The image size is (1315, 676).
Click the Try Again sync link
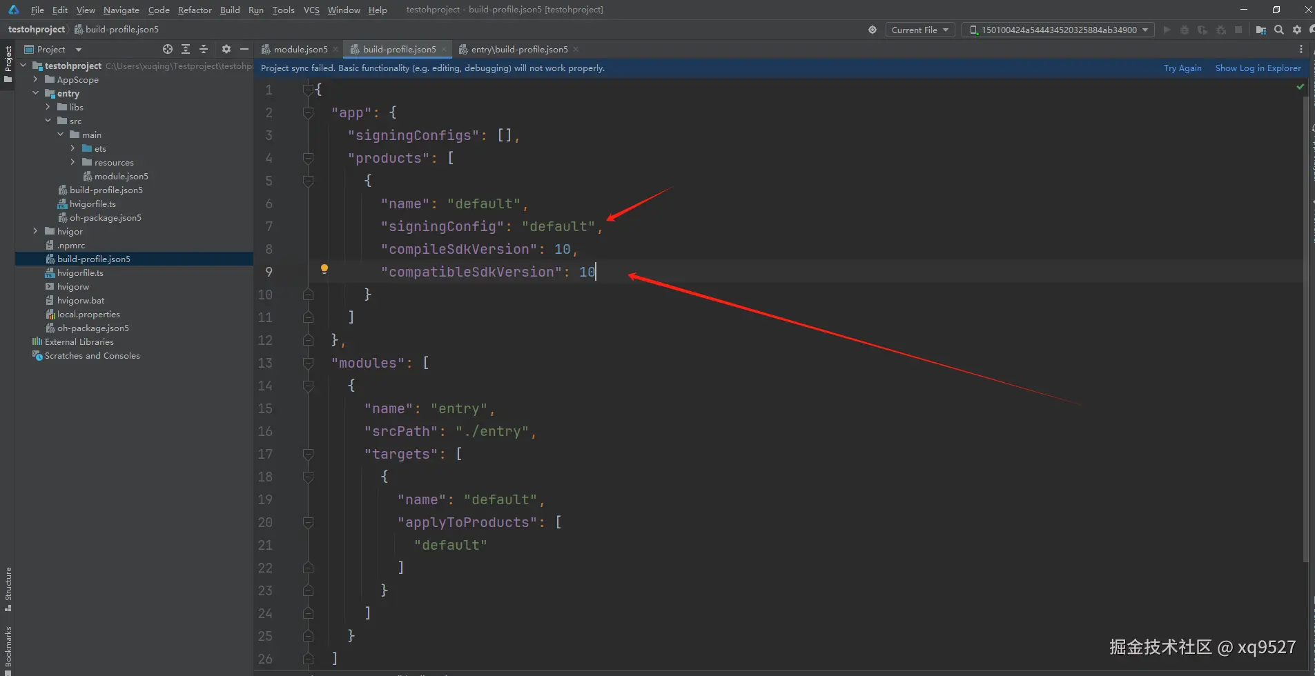pos(1182,68)
